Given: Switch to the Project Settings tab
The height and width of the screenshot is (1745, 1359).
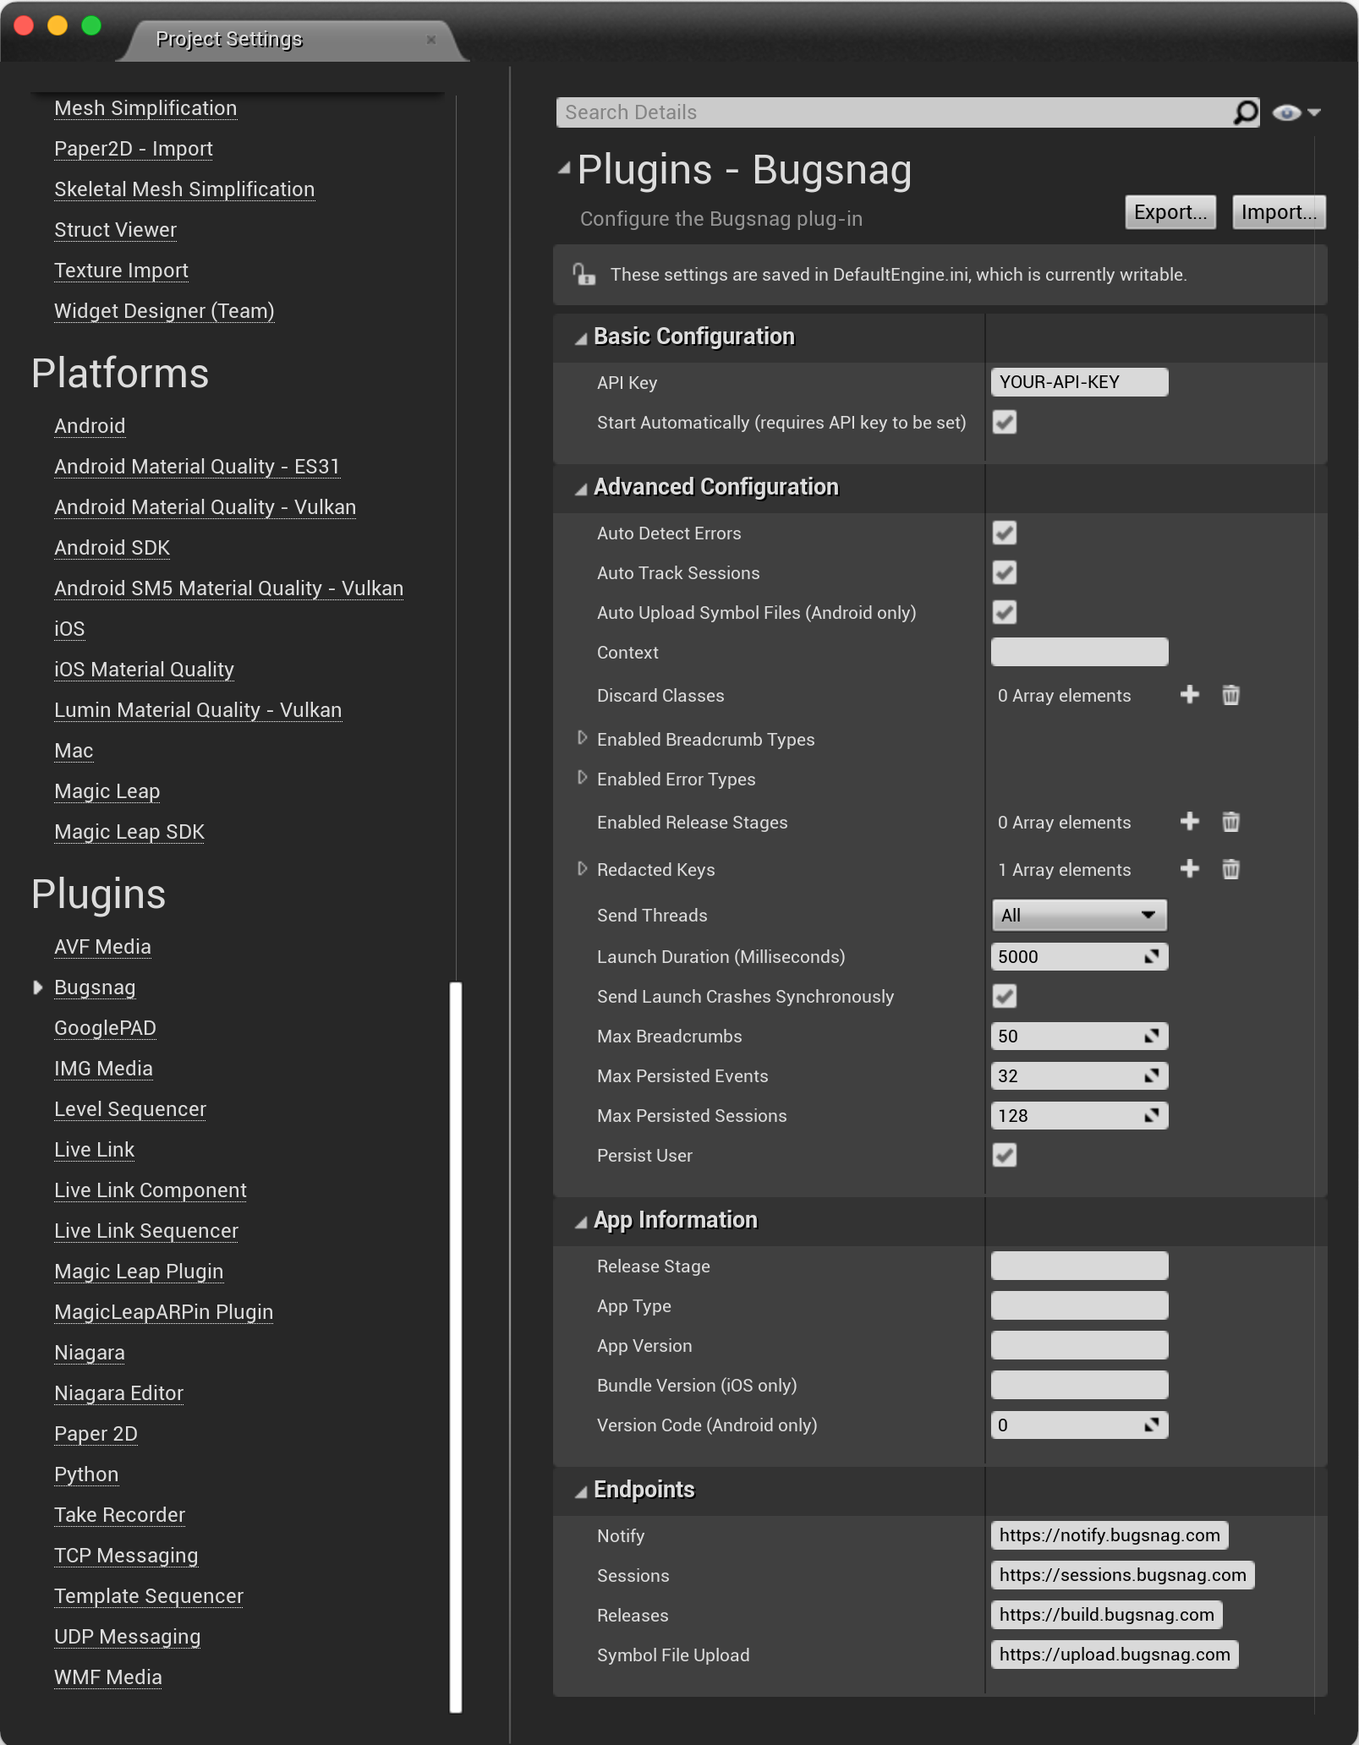Looking at the screenshot, I should pos(228,38).
